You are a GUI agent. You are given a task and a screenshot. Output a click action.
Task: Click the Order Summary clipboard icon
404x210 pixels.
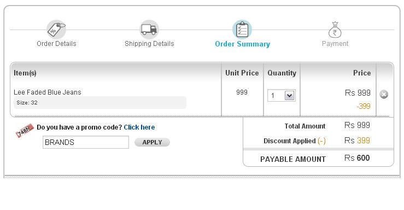pos(242,30)
